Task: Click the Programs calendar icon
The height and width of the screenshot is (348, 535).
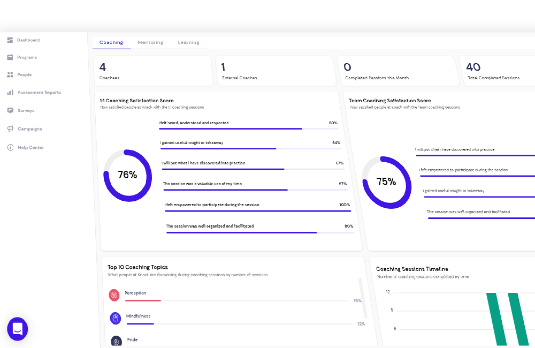Action: 10,57
